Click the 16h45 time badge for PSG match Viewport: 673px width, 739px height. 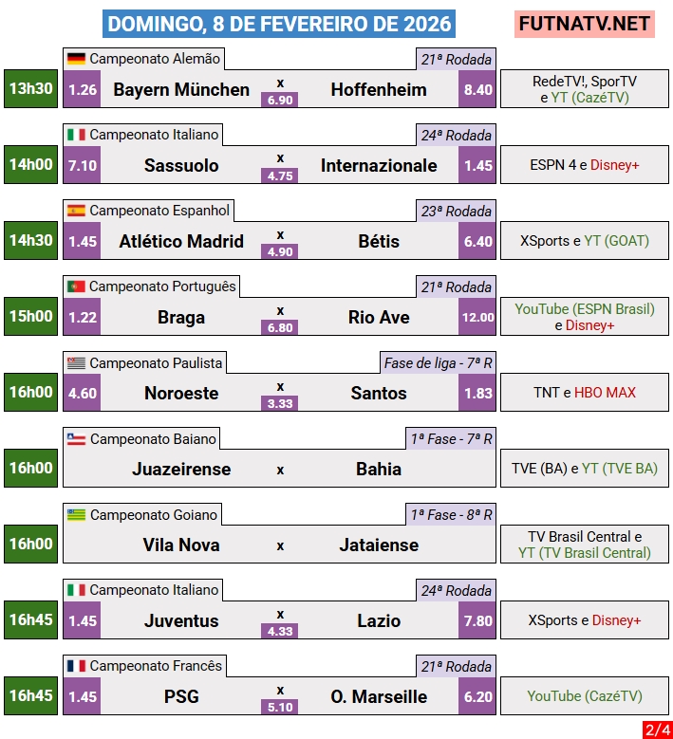(30, 696)
